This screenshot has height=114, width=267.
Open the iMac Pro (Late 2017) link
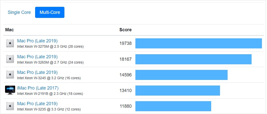click(38, 88)
